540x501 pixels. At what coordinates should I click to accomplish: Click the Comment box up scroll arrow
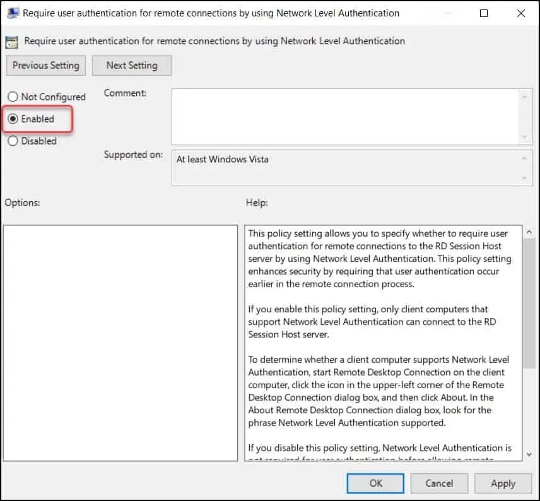[524, 97]
